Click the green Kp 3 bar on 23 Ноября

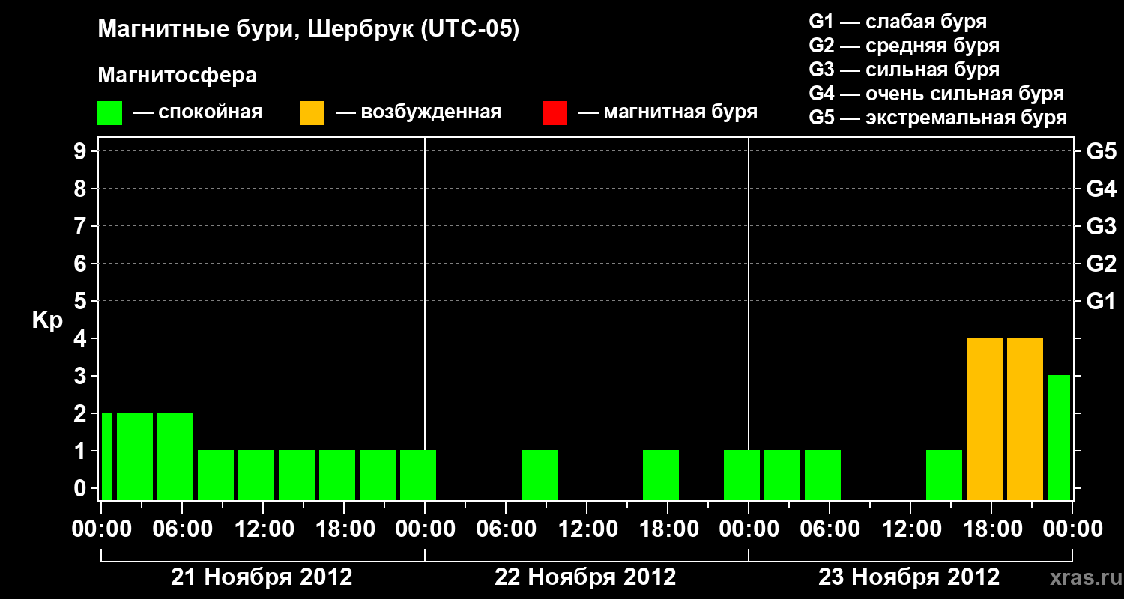click(1059, 437)
